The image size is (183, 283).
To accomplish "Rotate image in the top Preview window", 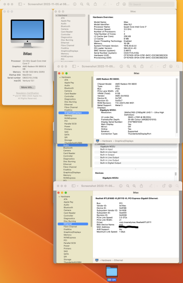I will 118,4.
